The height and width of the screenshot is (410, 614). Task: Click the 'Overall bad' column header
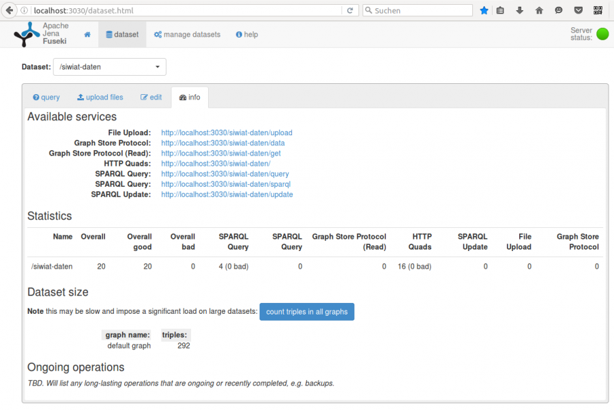point(183,241)
